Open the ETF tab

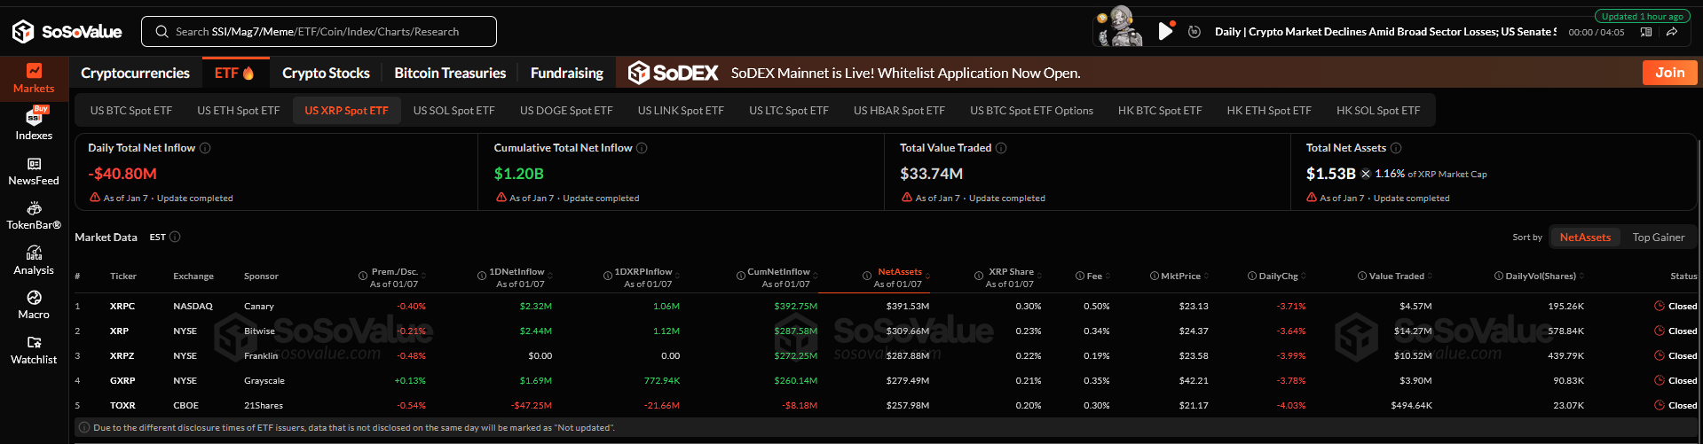tap(234, 73)
